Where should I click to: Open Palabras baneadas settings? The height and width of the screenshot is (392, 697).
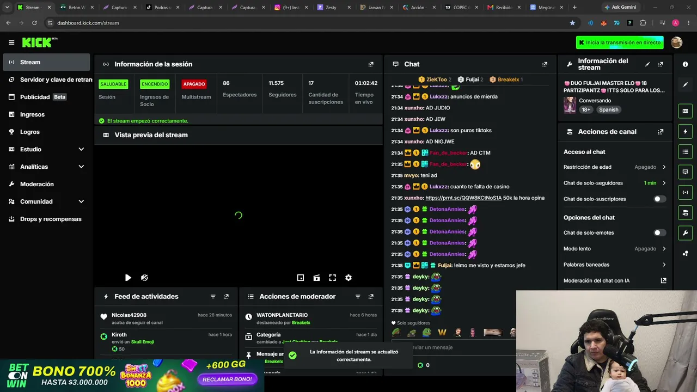coord(615,265)
